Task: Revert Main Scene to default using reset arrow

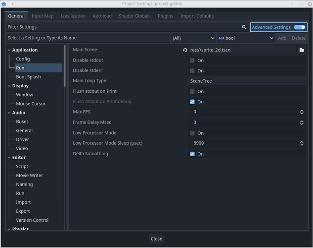Action: point(185,50)
